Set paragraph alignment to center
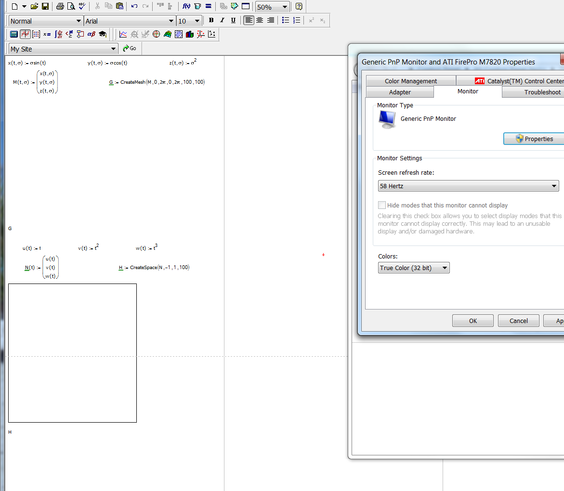The width and height of the screenshot is (564, 491). [259, 20]
